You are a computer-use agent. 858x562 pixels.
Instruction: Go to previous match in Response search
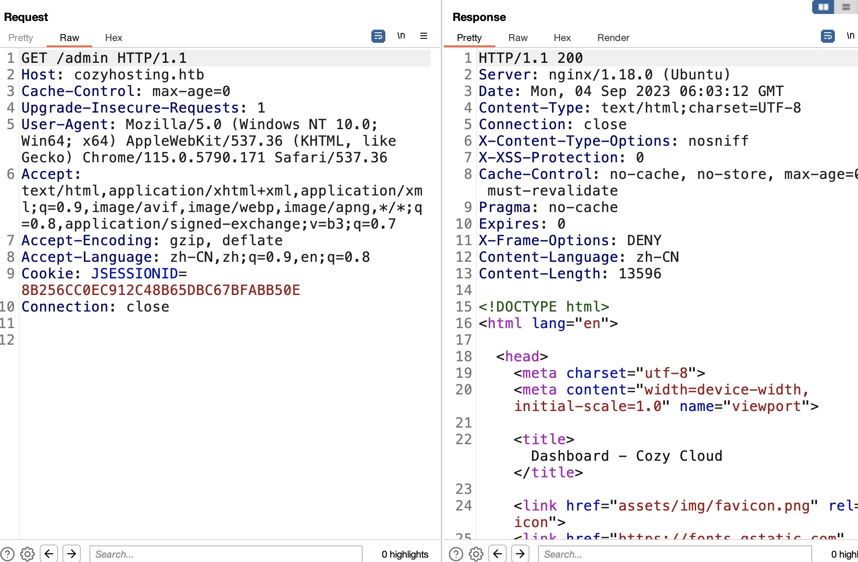tap(498, 554)
